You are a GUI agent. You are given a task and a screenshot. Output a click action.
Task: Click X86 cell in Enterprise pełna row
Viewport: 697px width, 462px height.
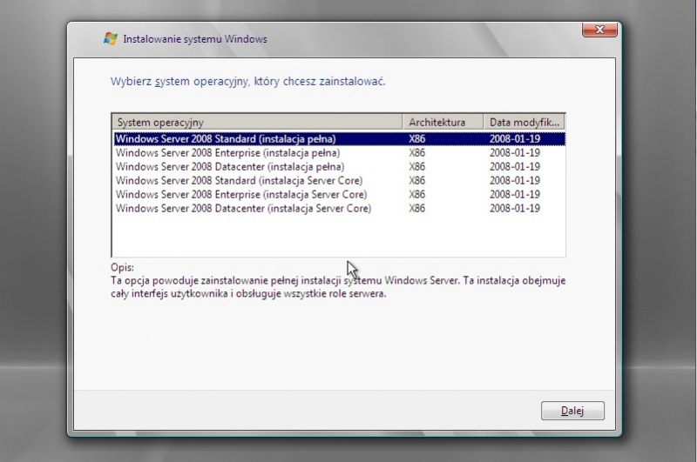click(x=417, y=152)
